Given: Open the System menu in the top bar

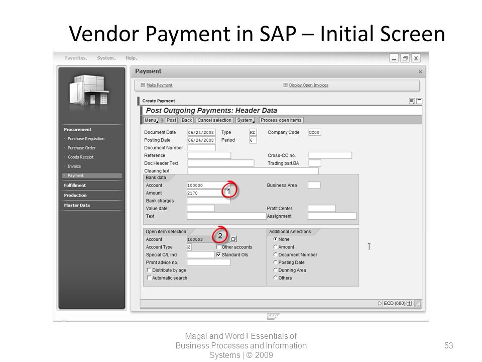Looking at the screenshot, I should pyautogui.click(x=106, y=58).
